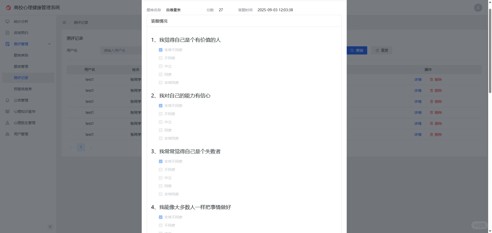Image resolution: width=492 pixels, height=233 pixels.
Task: Click the sidebar collapse icon at bottom left
Action: tap(50, 227)
